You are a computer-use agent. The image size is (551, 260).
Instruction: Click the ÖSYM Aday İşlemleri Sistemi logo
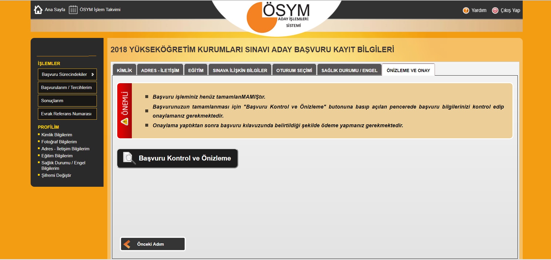tap(278, 18)
